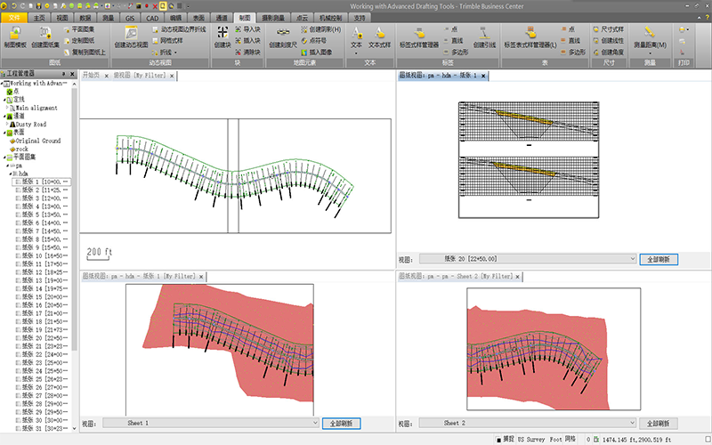Click the undo arrow in quick access toolbar
Screen dimensions: 712x445
coord(14,6)
